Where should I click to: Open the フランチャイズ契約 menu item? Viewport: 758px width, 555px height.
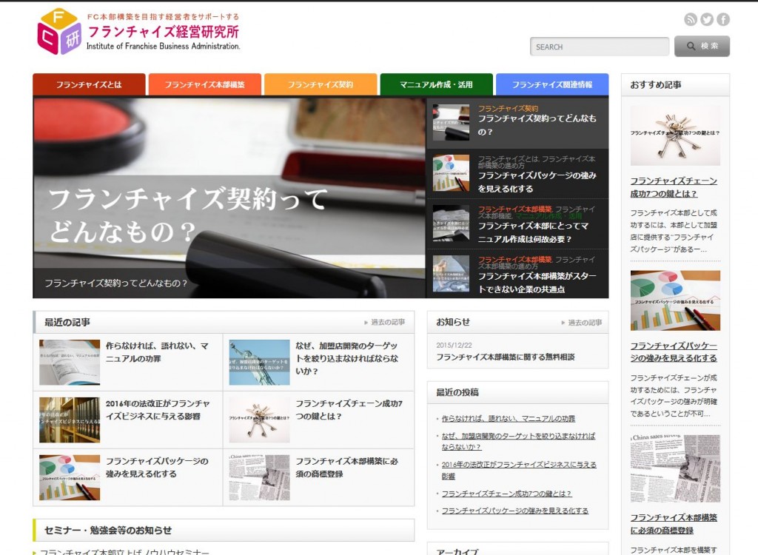point(321,84)
